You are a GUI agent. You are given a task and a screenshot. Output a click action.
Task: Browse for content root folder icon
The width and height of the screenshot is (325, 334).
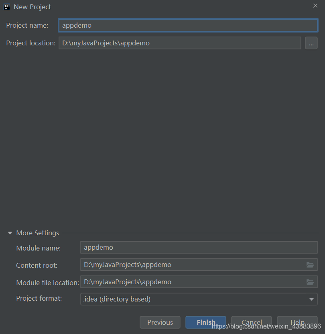(x=310, y=265)
